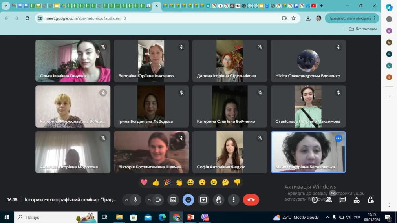Click Станіслава Петрівна Максимова name label
Image resolution: width=397 pixels, height=223 pixels.
(x=308, y=121)
